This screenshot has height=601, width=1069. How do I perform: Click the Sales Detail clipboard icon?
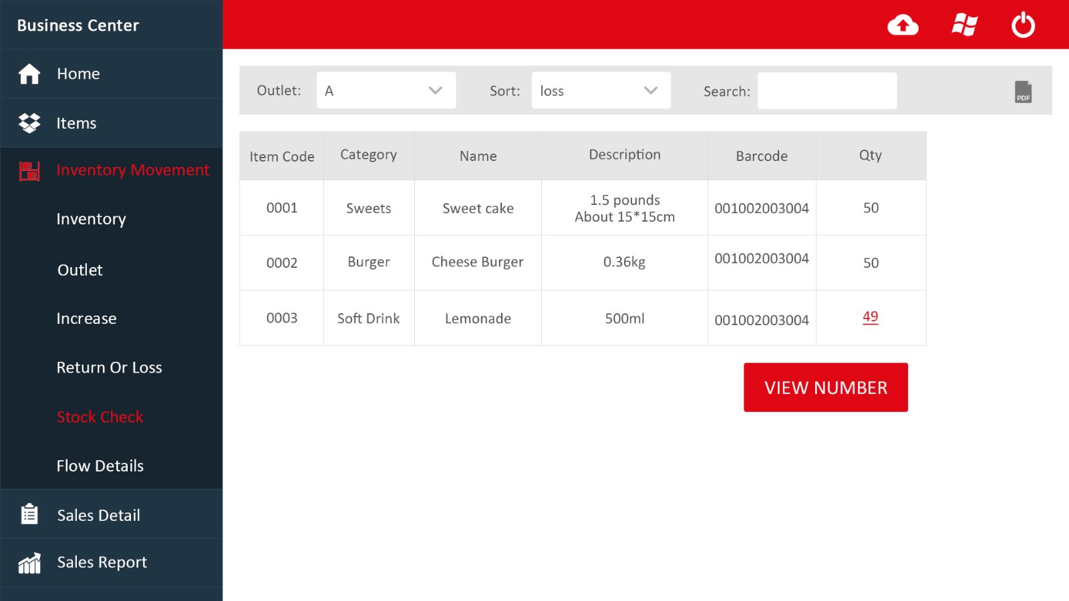tap(29, 514)
